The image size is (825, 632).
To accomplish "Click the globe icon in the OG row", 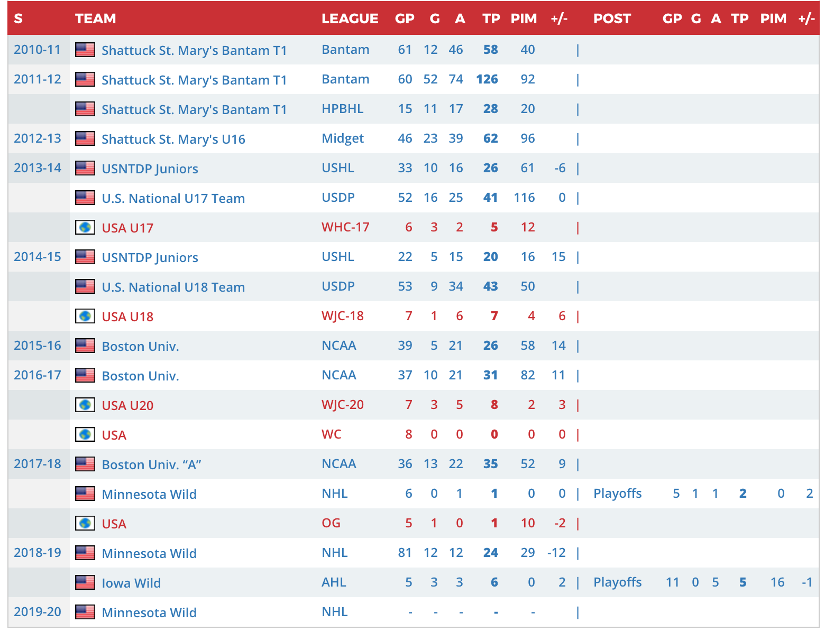I will tap(85, 523).
